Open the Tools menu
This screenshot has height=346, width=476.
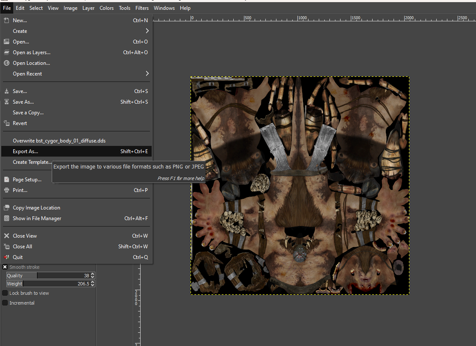point(124,8)
